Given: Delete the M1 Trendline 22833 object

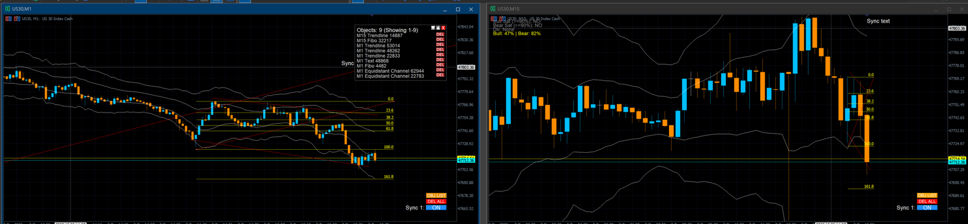Looking at the screenshot, I should [440, 55].
